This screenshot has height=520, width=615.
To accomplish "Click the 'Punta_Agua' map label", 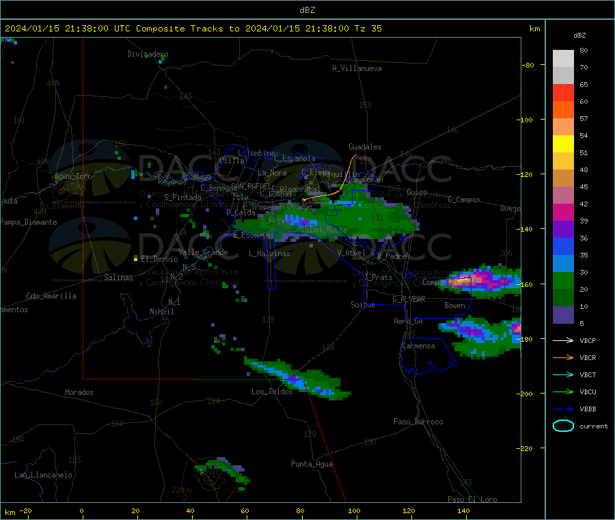I will point(312,464).
